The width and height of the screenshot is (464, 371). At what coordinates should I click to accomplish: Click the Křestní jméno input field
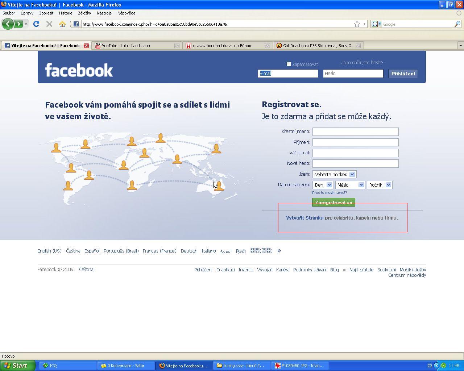(355, 132)
